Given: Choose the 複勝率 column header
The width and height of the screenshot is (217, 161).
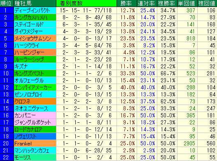Looking at the screenshot, I should (167, 3).
